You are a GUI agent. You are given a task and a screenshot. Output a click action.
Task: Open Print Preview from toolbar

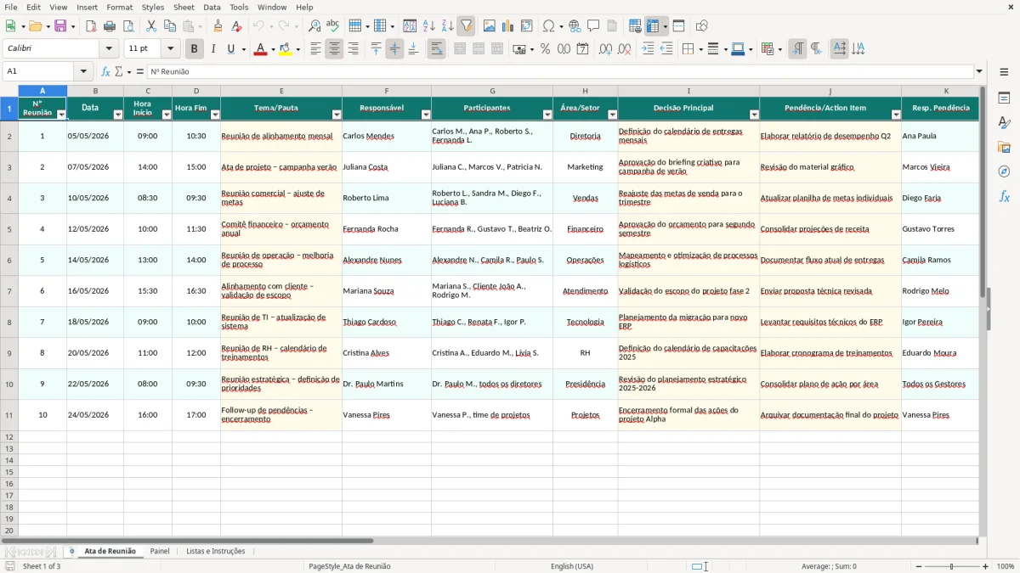(127, 26)
